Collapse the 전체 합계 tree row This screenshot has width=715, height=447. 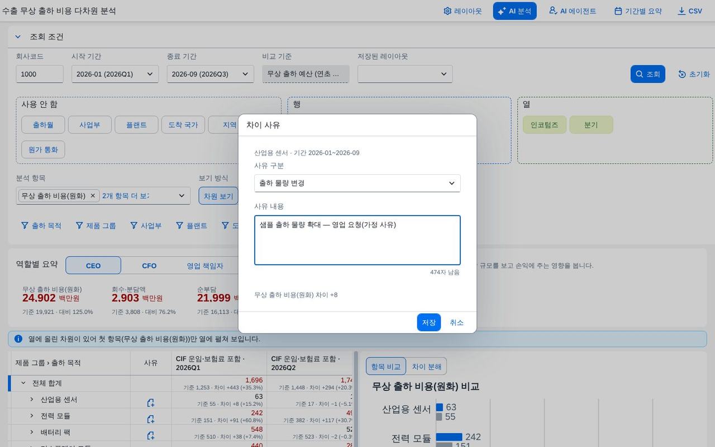click(23, 383)
